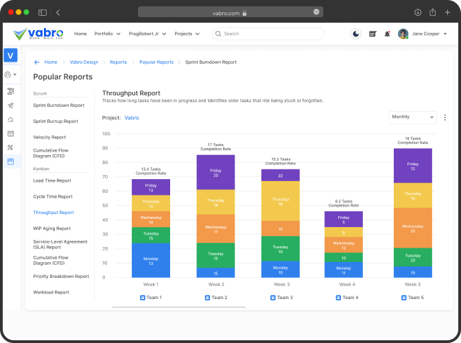Toggle dark mode with the moon icon
Screen dimensions: 461x343
tap(355, 34)
